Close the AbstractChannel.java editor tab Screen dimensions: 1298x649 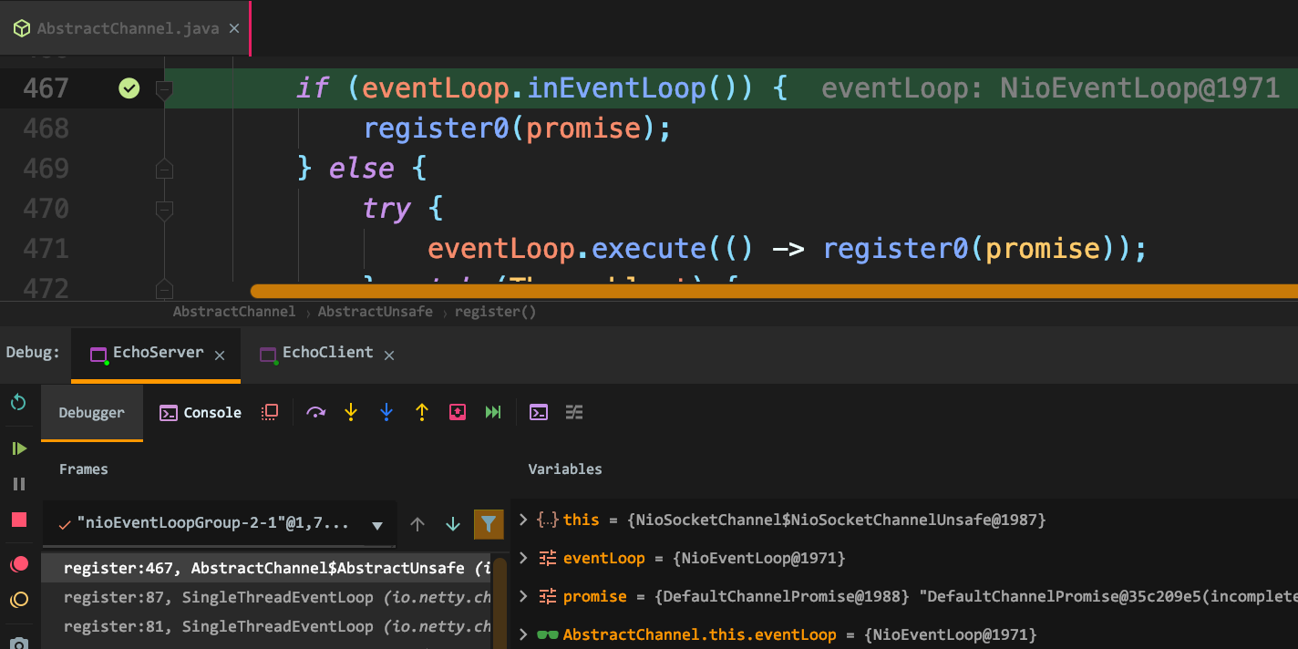tap(234, 28)
